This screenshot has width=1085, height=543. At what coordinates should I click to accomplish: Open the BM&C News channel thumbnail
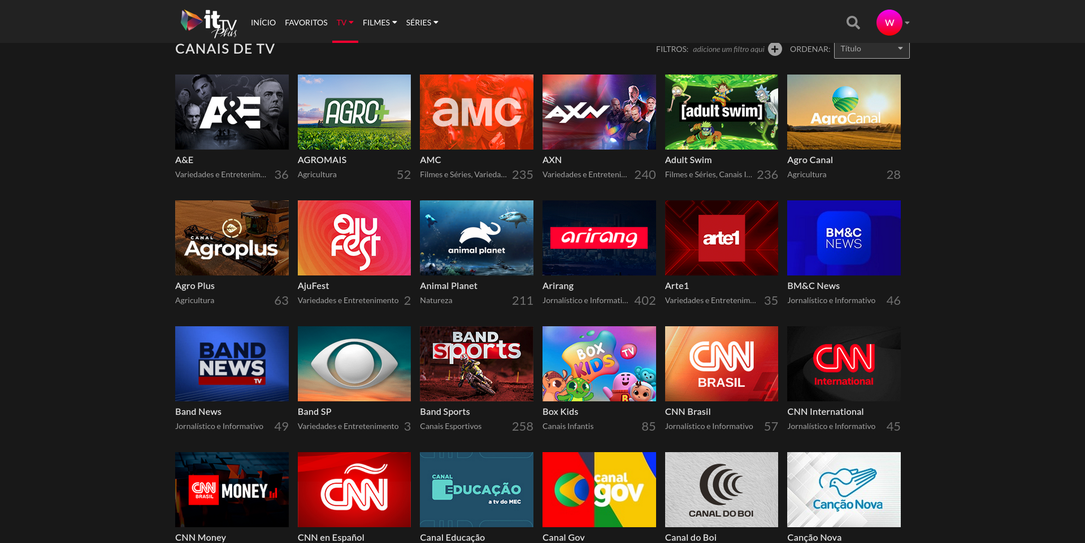(x=844, y=238)
